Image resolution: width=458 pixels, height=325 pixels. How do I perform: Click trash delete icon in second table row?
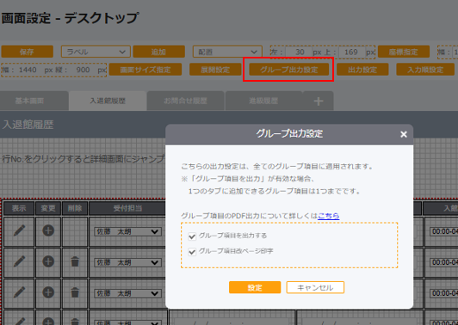point(75,261)
